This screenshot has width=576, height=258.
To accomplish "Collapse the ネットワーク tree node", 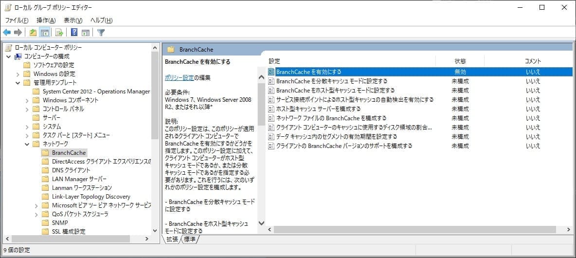I will click(x=27, y=144).
